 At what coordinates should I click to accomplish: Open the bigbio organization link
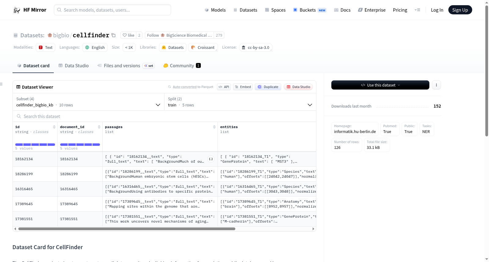point(61,35)
